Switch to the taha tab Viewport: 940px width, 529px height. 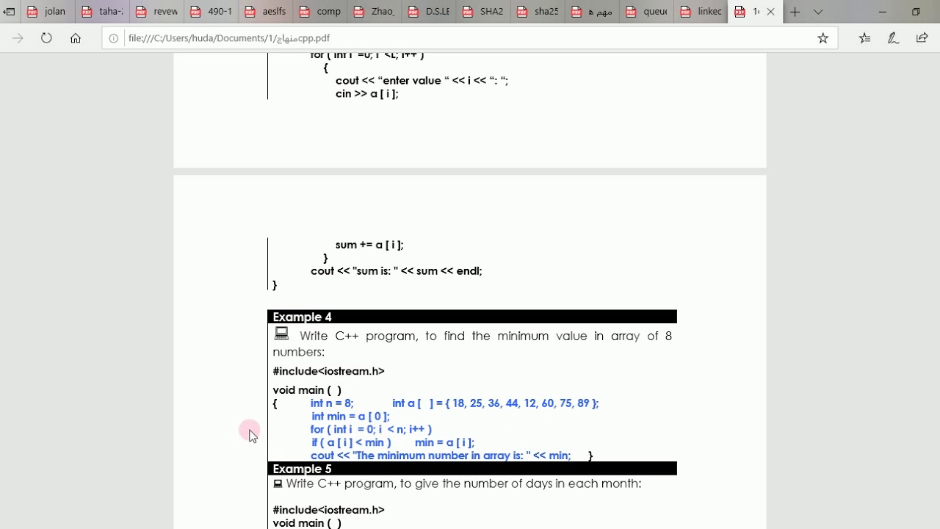coord(103,12)
